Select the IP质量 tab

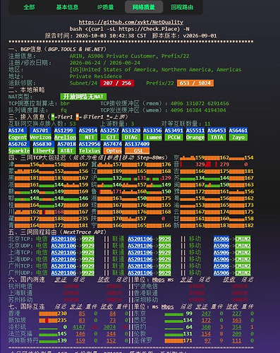coord(106,7)
